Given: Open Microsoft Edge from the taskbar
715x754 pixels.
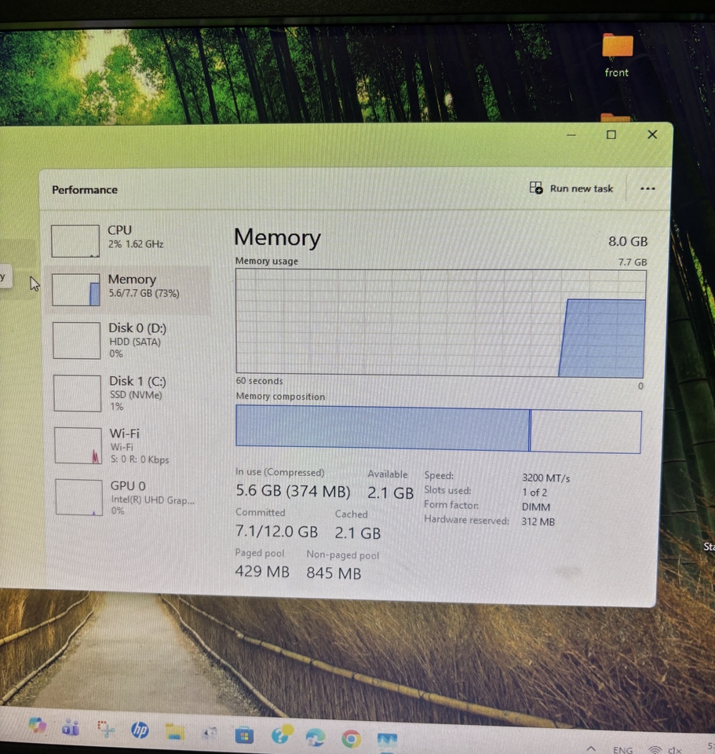Looking at the screenshot, I should (316, 738).
